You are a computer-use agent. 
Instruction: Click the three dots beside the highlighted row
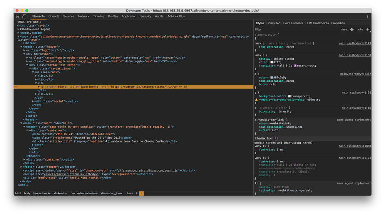[15, 87]
